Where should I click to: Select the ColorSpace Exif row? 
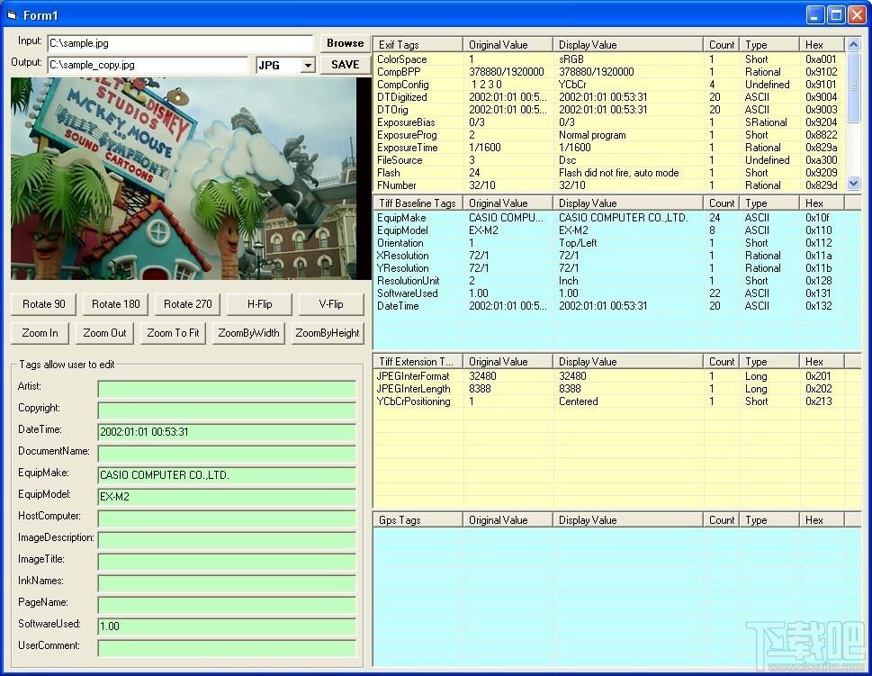point(609,59)
